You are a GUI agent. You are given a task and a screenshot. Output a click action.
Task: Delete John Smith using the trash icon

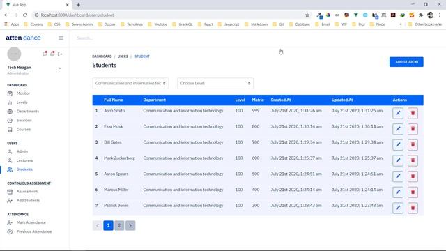(x=413, y=113)
